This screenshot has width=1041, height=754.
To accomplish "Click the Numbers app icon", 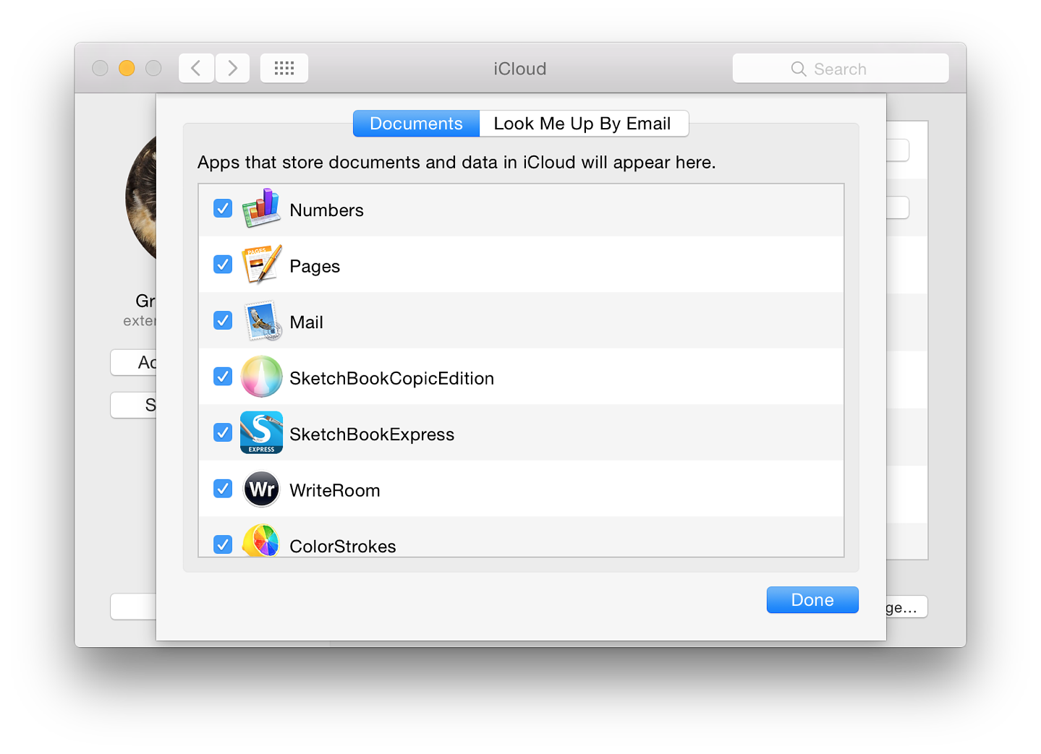I will (x=261, y=209).
